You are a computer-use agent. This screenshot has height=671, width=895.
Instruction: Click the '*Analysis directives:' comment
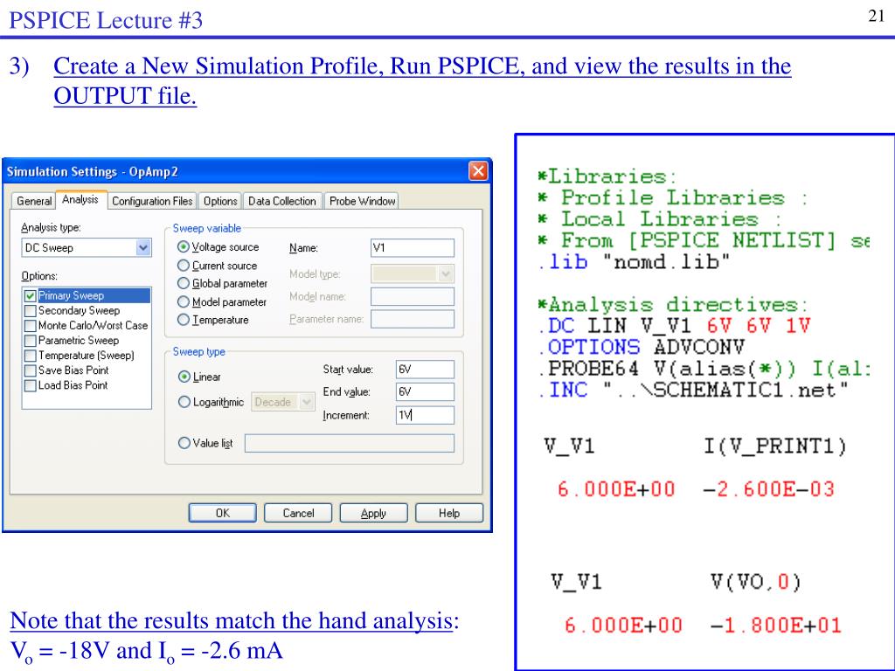click(x=674, y=305)
